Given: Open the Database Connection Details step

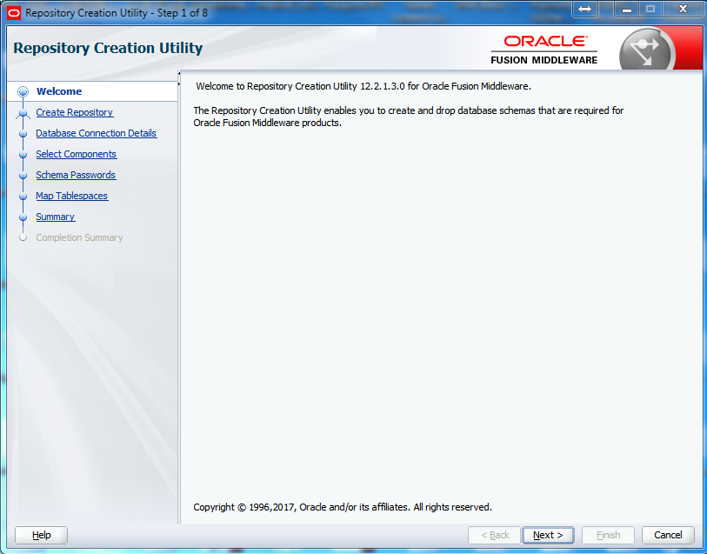Looking at the screenshot, I should [x=96, y=133].
